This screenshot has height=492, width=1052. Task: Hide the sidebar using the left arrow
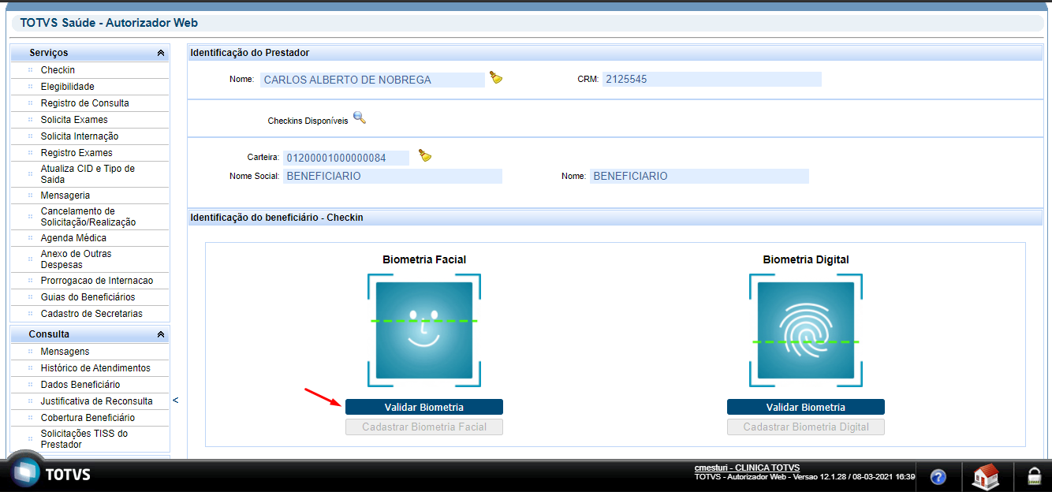click(x=175, y=401)
